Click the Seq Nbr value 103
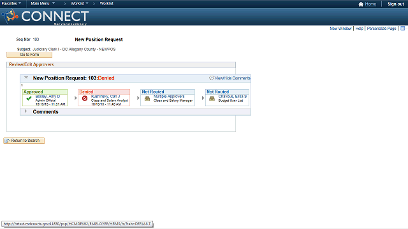 (36, 39)
